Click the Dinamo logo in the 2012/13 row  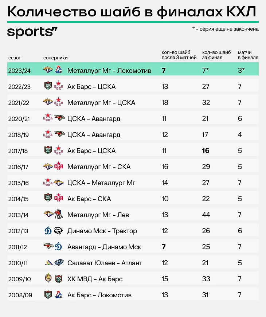pos(48,231)
